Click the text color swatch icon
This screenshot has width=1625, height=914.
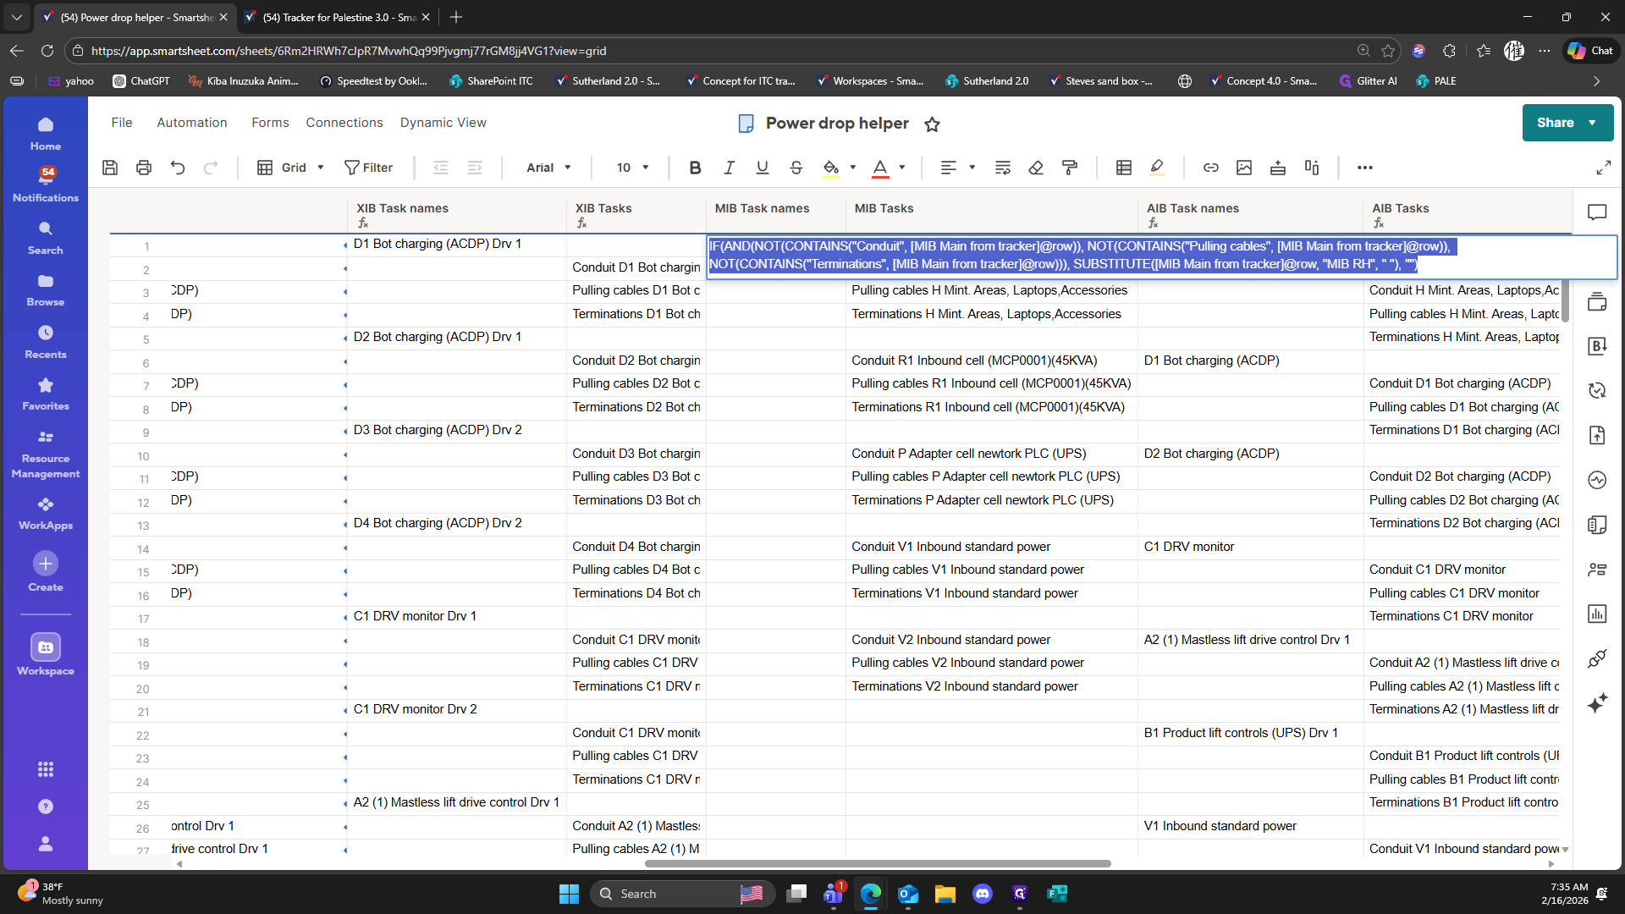pyautogui.click(x=880, y=168)
